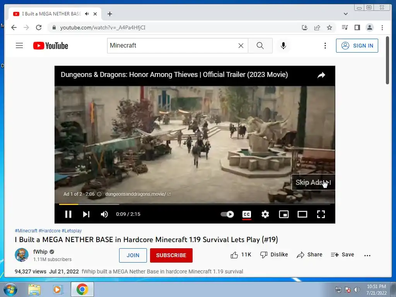Open new tab with plus button
This screenshot has height=297, width=396.
pyautogui.click(x=109, y=14)
